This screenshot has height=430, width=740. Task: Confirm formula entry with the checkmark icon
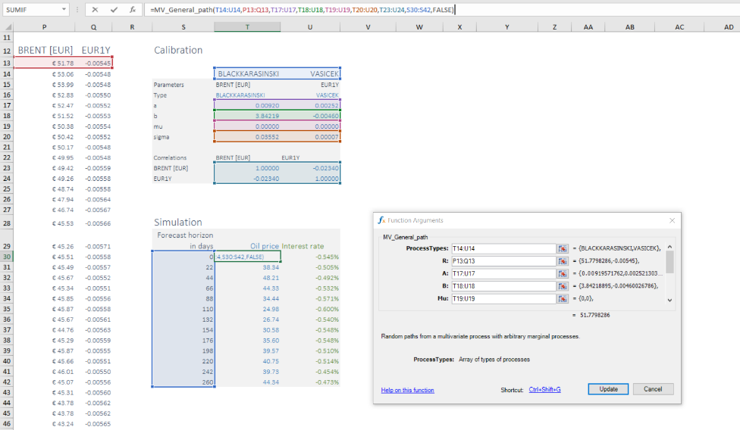point(114,9)
